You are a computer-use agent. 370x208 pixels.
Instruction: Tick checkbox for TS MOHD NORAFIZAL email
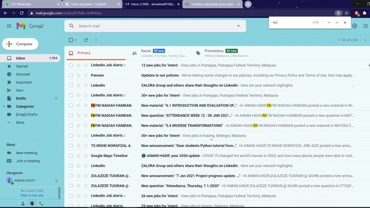(71, 146)
